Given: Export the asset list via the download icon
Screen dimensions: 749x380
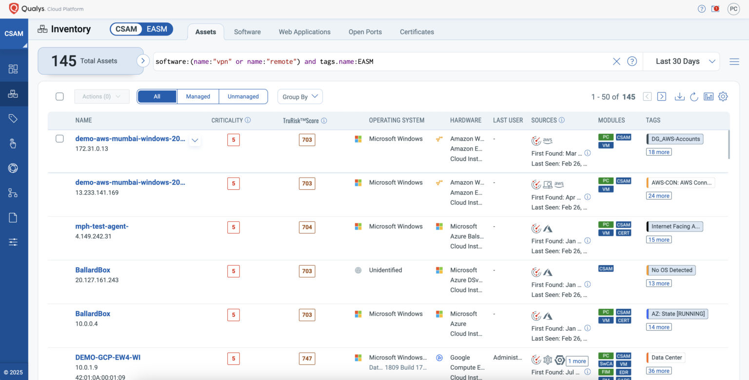Looking at the screenshot, I should pos(680,96).
